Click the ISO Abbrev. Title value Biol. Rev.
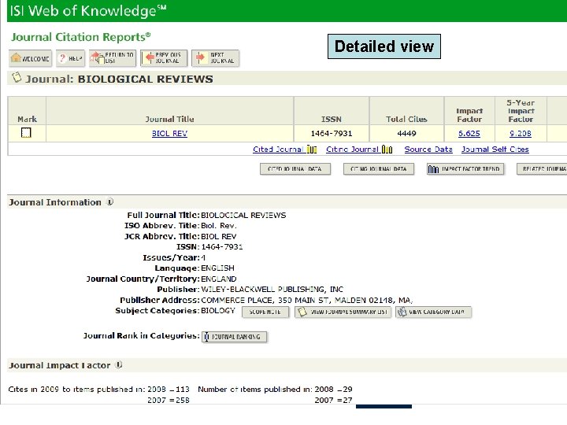 219,226
